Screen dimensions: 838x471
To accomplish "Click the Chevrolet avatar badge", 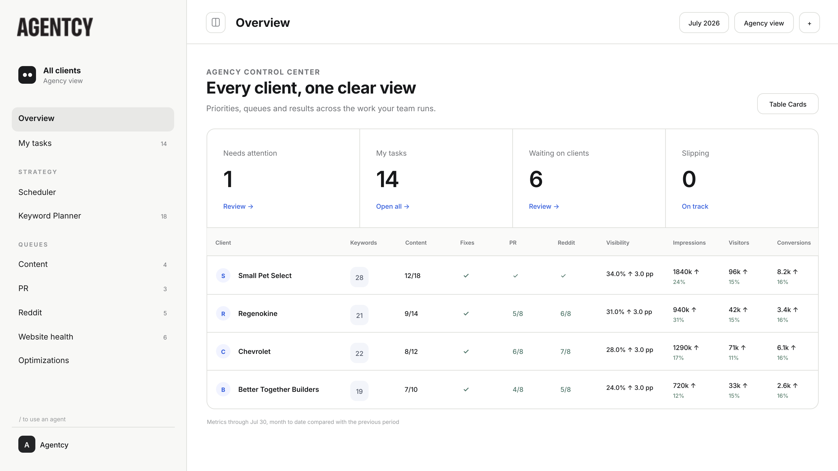I will (223, 352).
